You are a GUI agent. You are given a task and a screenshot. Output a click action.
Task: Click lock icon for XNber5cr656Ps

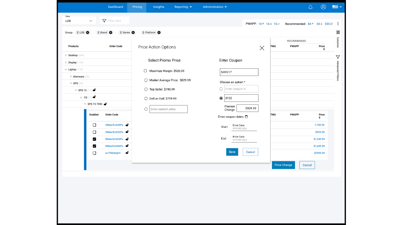pyautogui.click(x=127, y=146)
